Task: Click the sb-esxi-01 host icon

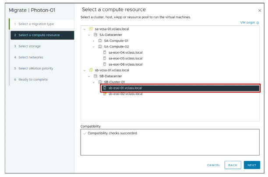Action: pos(105,88)
